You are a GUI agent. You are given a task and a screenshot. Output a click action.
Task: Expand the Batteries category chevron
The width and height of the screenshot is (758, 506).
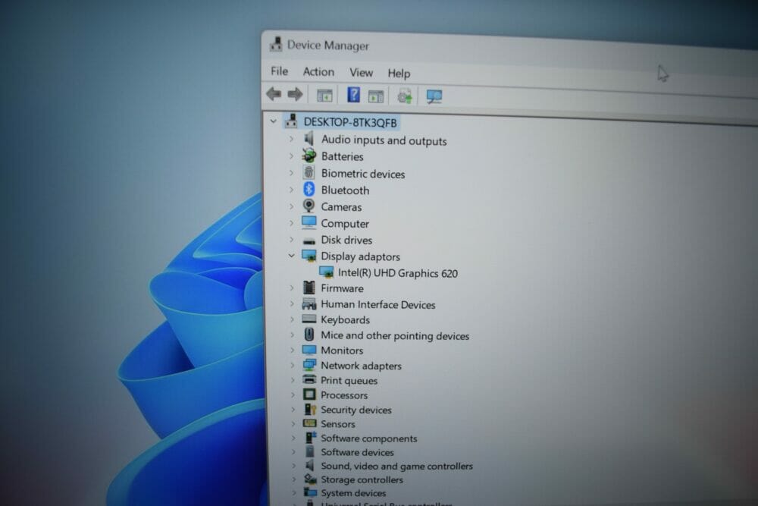291,156
